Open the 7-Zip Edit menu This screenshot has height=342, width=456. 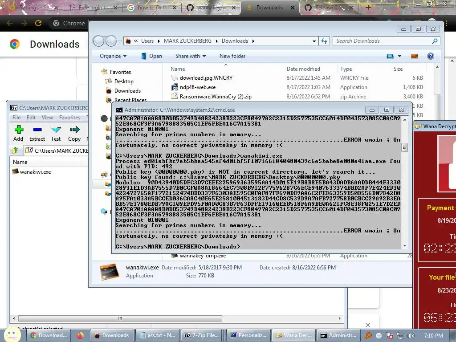coord(31,118)
